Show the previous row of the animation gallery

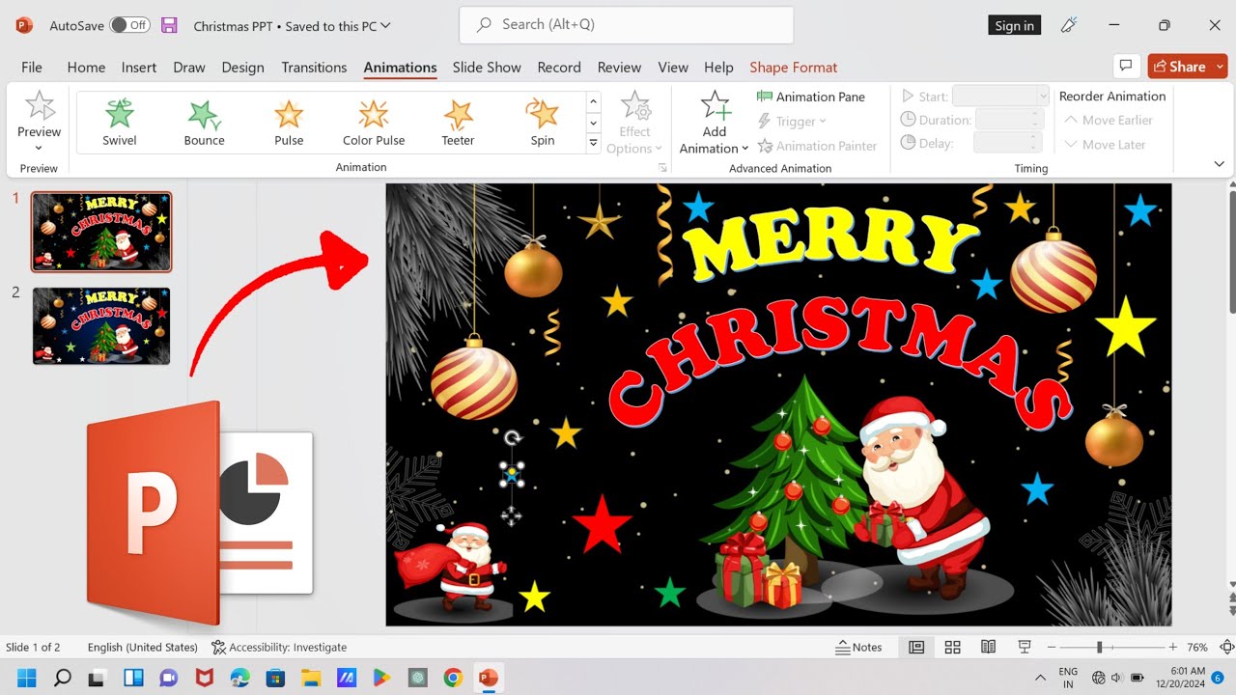[x=594, y=102]
